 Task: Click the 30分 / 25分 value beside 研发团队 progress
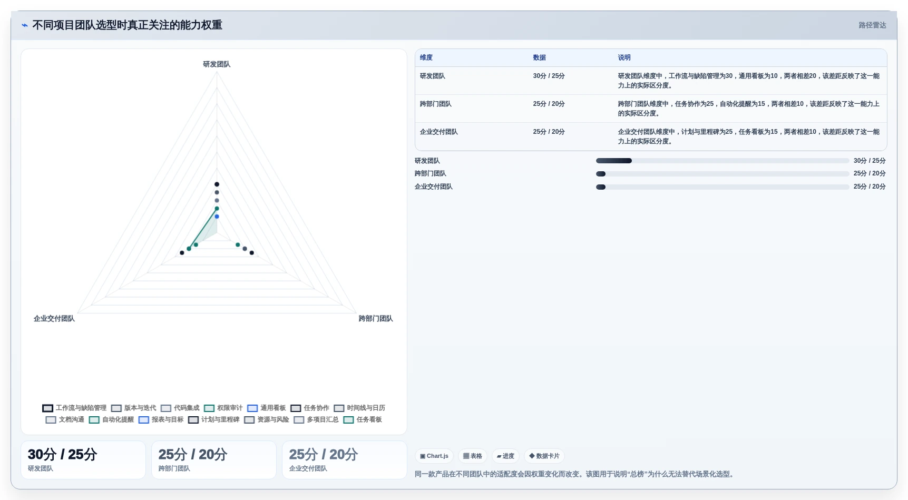point(870,161)
